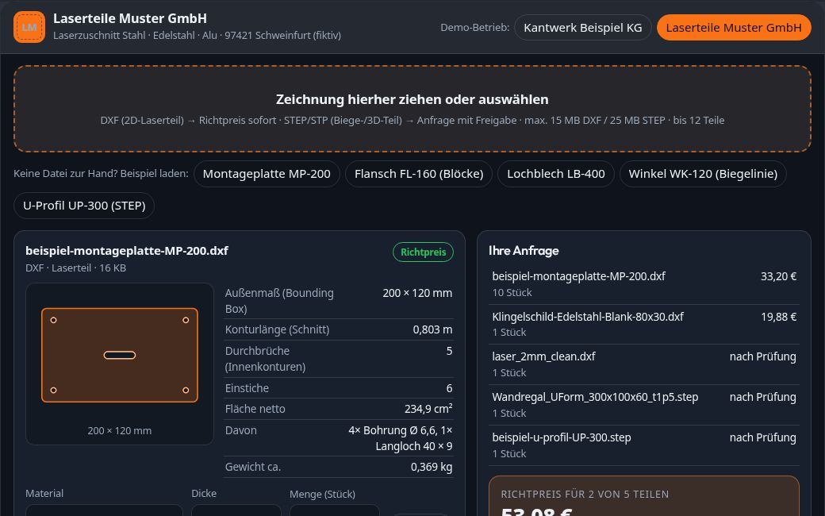
Task: Click the Ihre Anfrage heading
Action: pyautogui.click(x=524, y=251)
